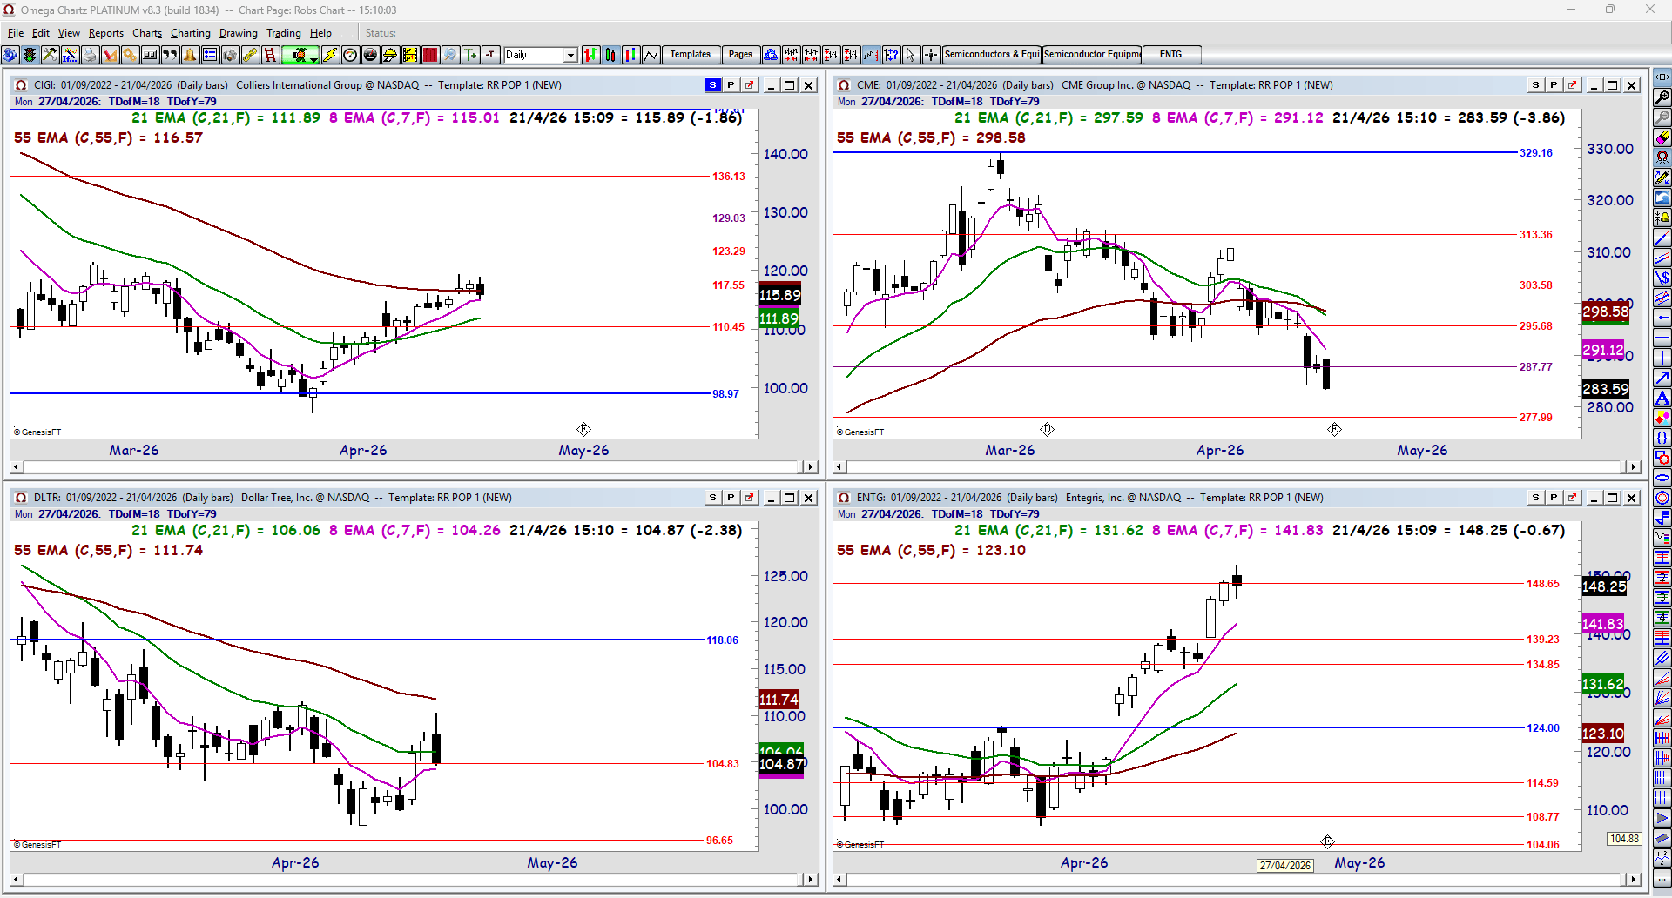1672x898 pixels.
Task: Toggle the P button on DLTR chart
Action: (731, 498)
